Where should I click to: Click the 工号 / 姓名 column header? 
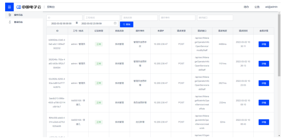point(78,31)
